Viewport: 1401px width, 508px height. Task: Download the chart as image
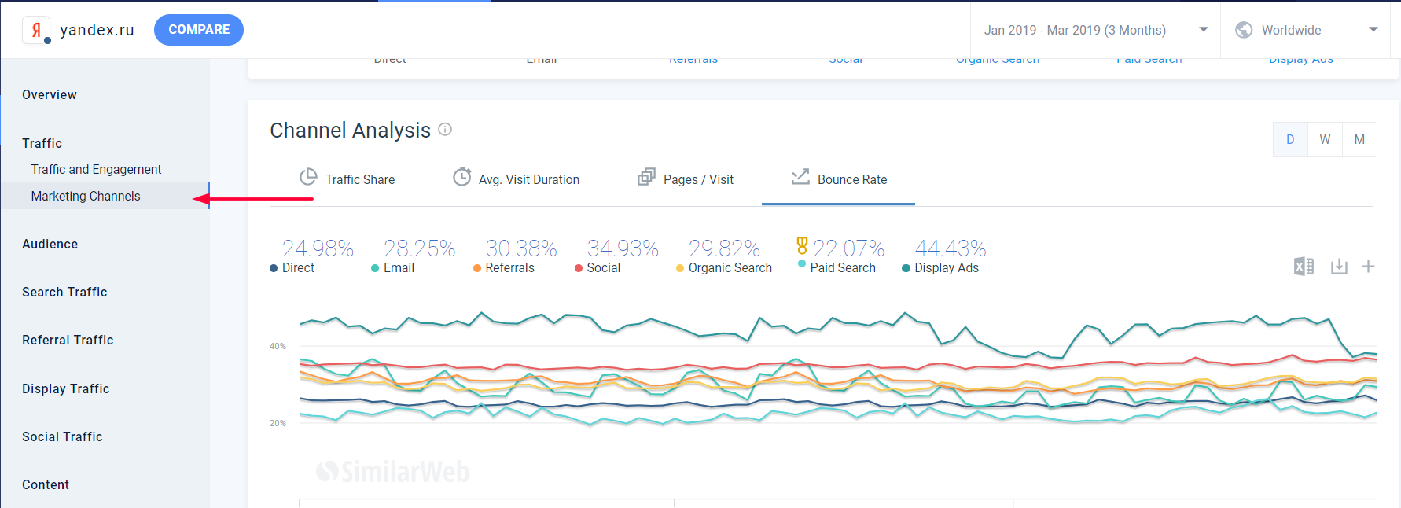coord(1339,267)
